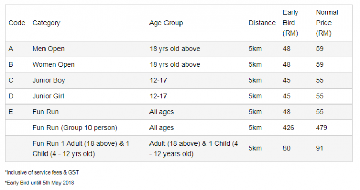
Task: Click the Early Bird (RM) header
Action: (x=291, y=23)
